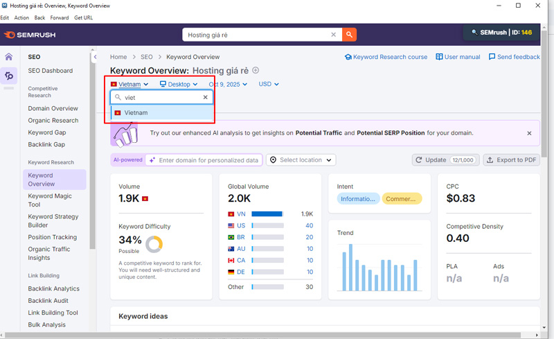Click the Enter domain input field
The height and width of the screenshot is (339, 554).
click(208, 160)
